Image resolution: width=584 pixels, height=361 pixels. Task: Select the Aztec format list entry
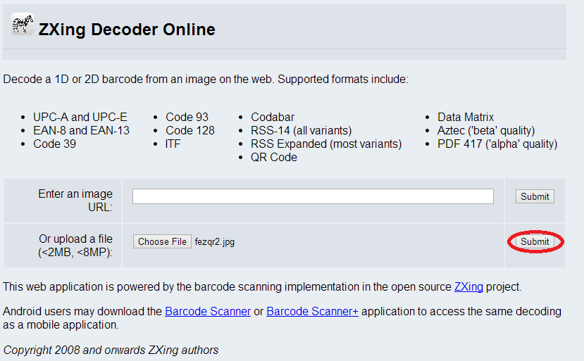[485, 130]
